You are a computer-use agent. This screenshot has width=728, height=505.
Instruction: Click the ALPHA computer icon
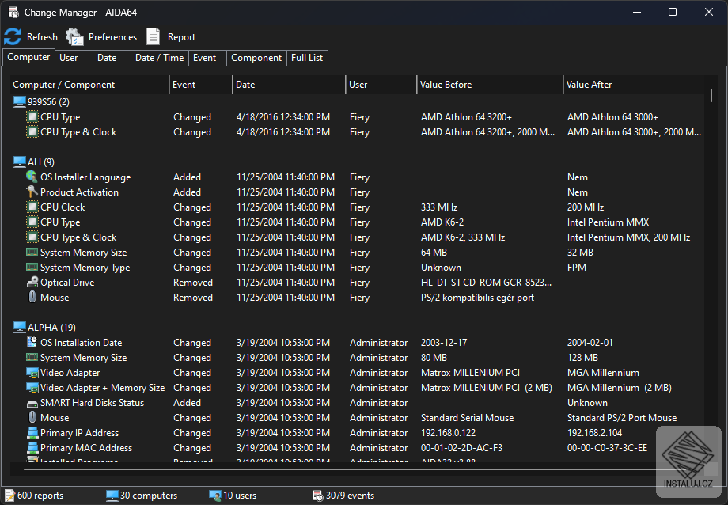pyautogui.click(x=20, y=327)
